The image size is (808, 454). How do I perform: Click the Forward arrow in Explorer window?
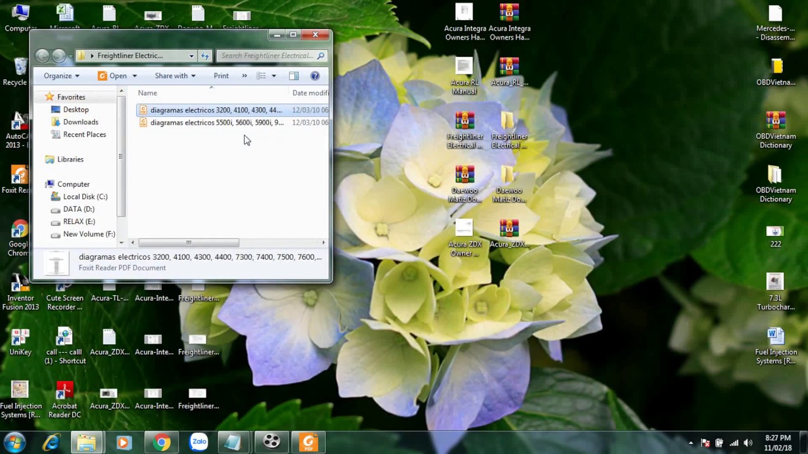[59, 55]
